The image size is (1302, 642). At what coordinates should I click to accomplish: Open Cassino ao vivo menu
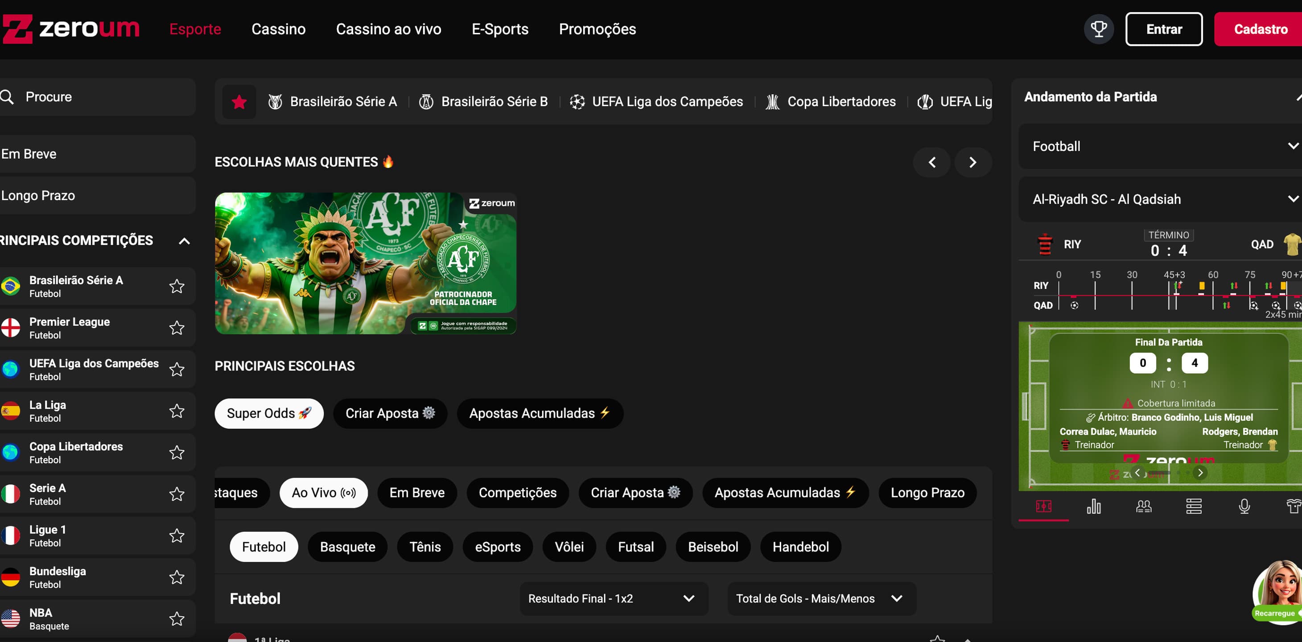coord(388,29)
